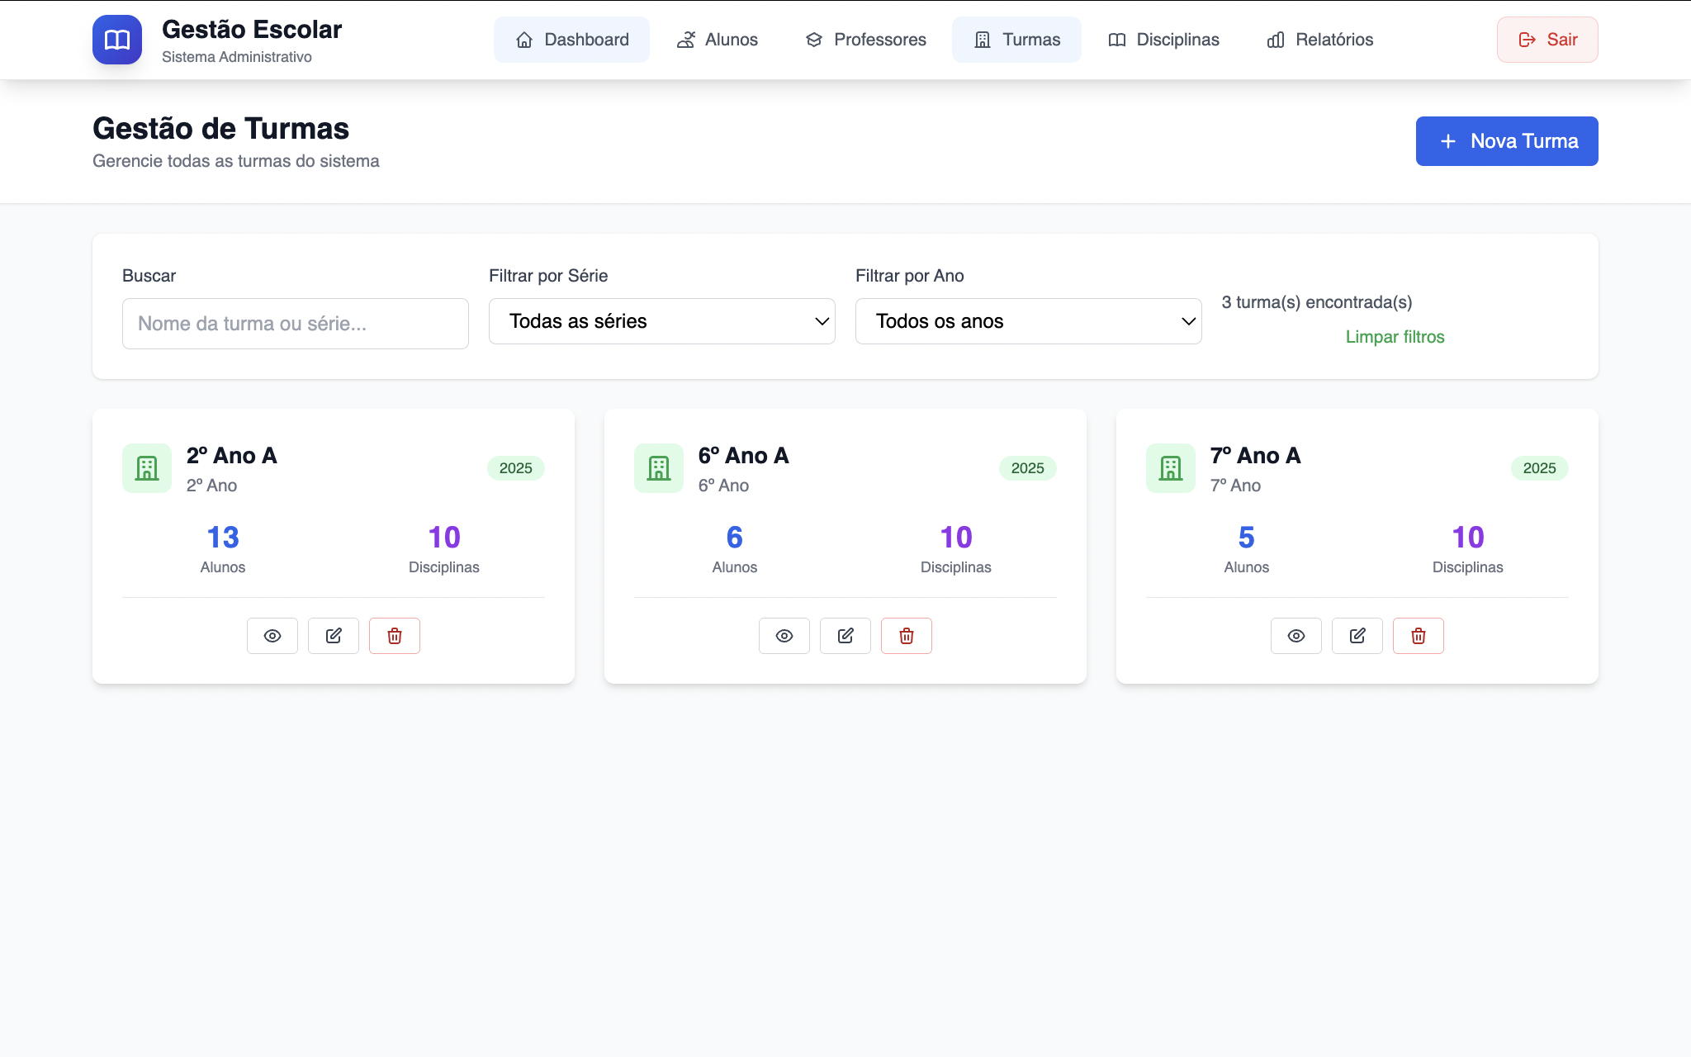Remove 7º Ano A using its trash icon
This screenshot has width=1691, height=1057.
[x=1419, y=636]
